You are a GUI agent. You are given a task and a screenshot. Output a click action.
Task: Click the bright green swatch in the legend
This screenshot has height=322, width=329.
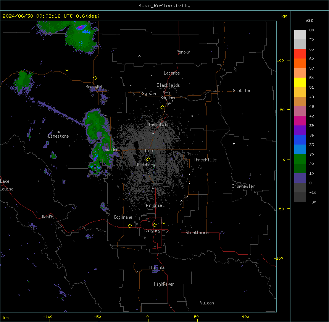pyautogui.click(x=300, y=159)
